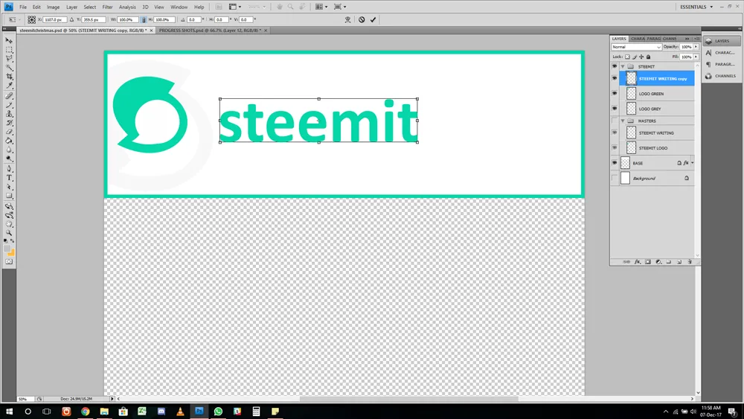Image resolution: width=744 pixels, height=419 pixels.
Task: Open the Screen Mode dropdown
Action: 340,7
